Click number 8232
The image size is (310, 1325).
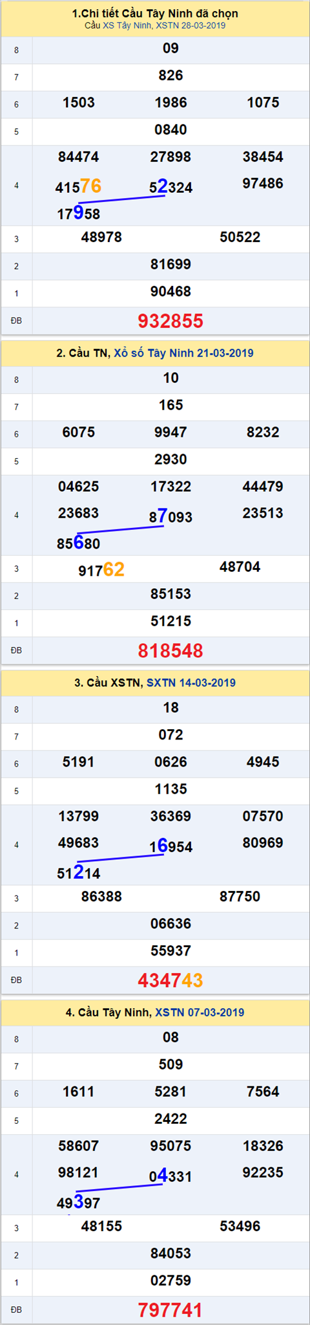click(x=263, y=433)
